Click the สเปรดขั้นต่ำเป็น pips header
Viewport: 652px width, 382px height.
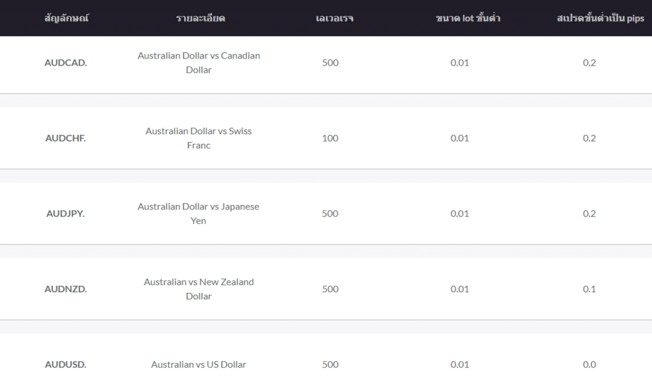click(x=600, y=18)
